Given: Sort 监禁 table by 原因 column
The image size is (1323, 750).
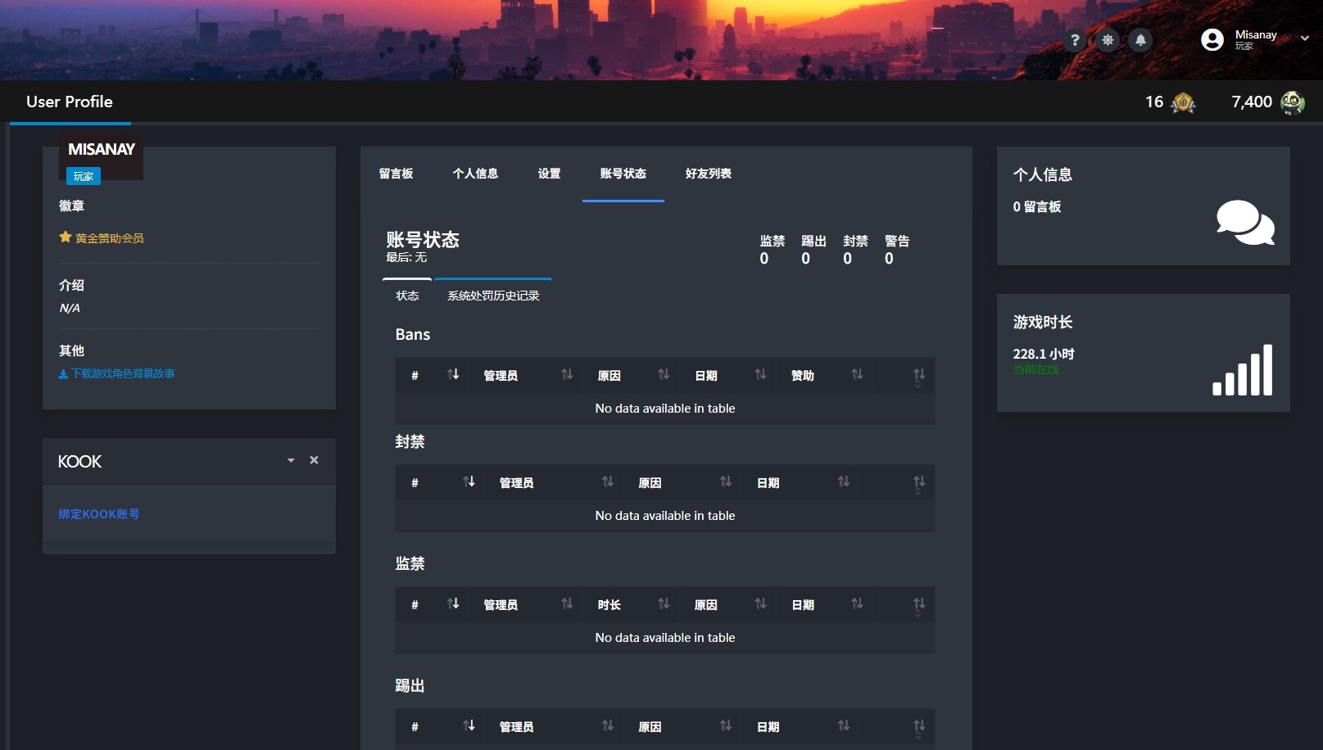Looking at the screenshot, I should (727, 604).
